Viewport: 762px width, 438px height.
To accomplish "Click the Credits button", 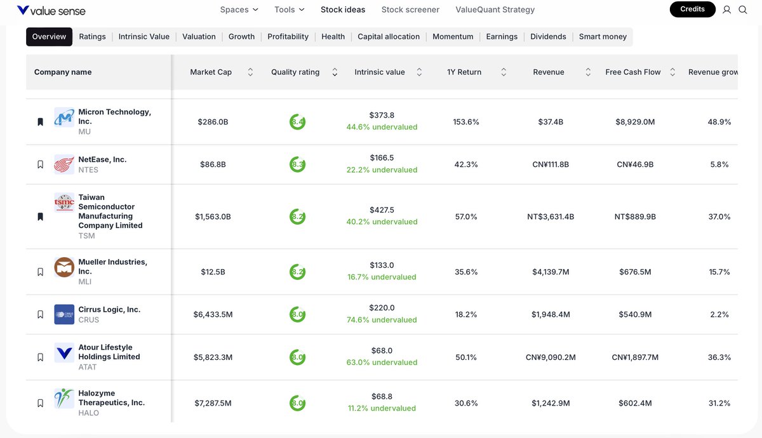I will click(692, 10).
